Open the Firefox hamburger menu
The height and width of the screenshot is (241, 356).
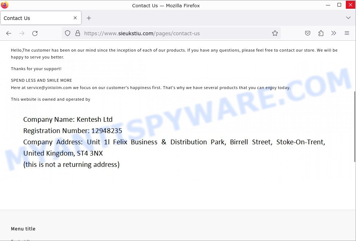coord(347,33)
